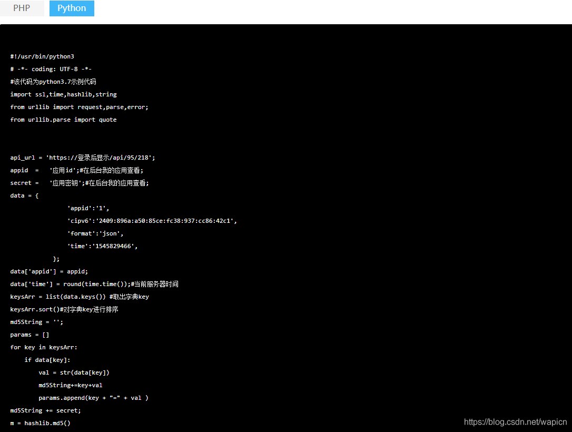Click the "data['appid'] = appid;" line

(50, 271)
